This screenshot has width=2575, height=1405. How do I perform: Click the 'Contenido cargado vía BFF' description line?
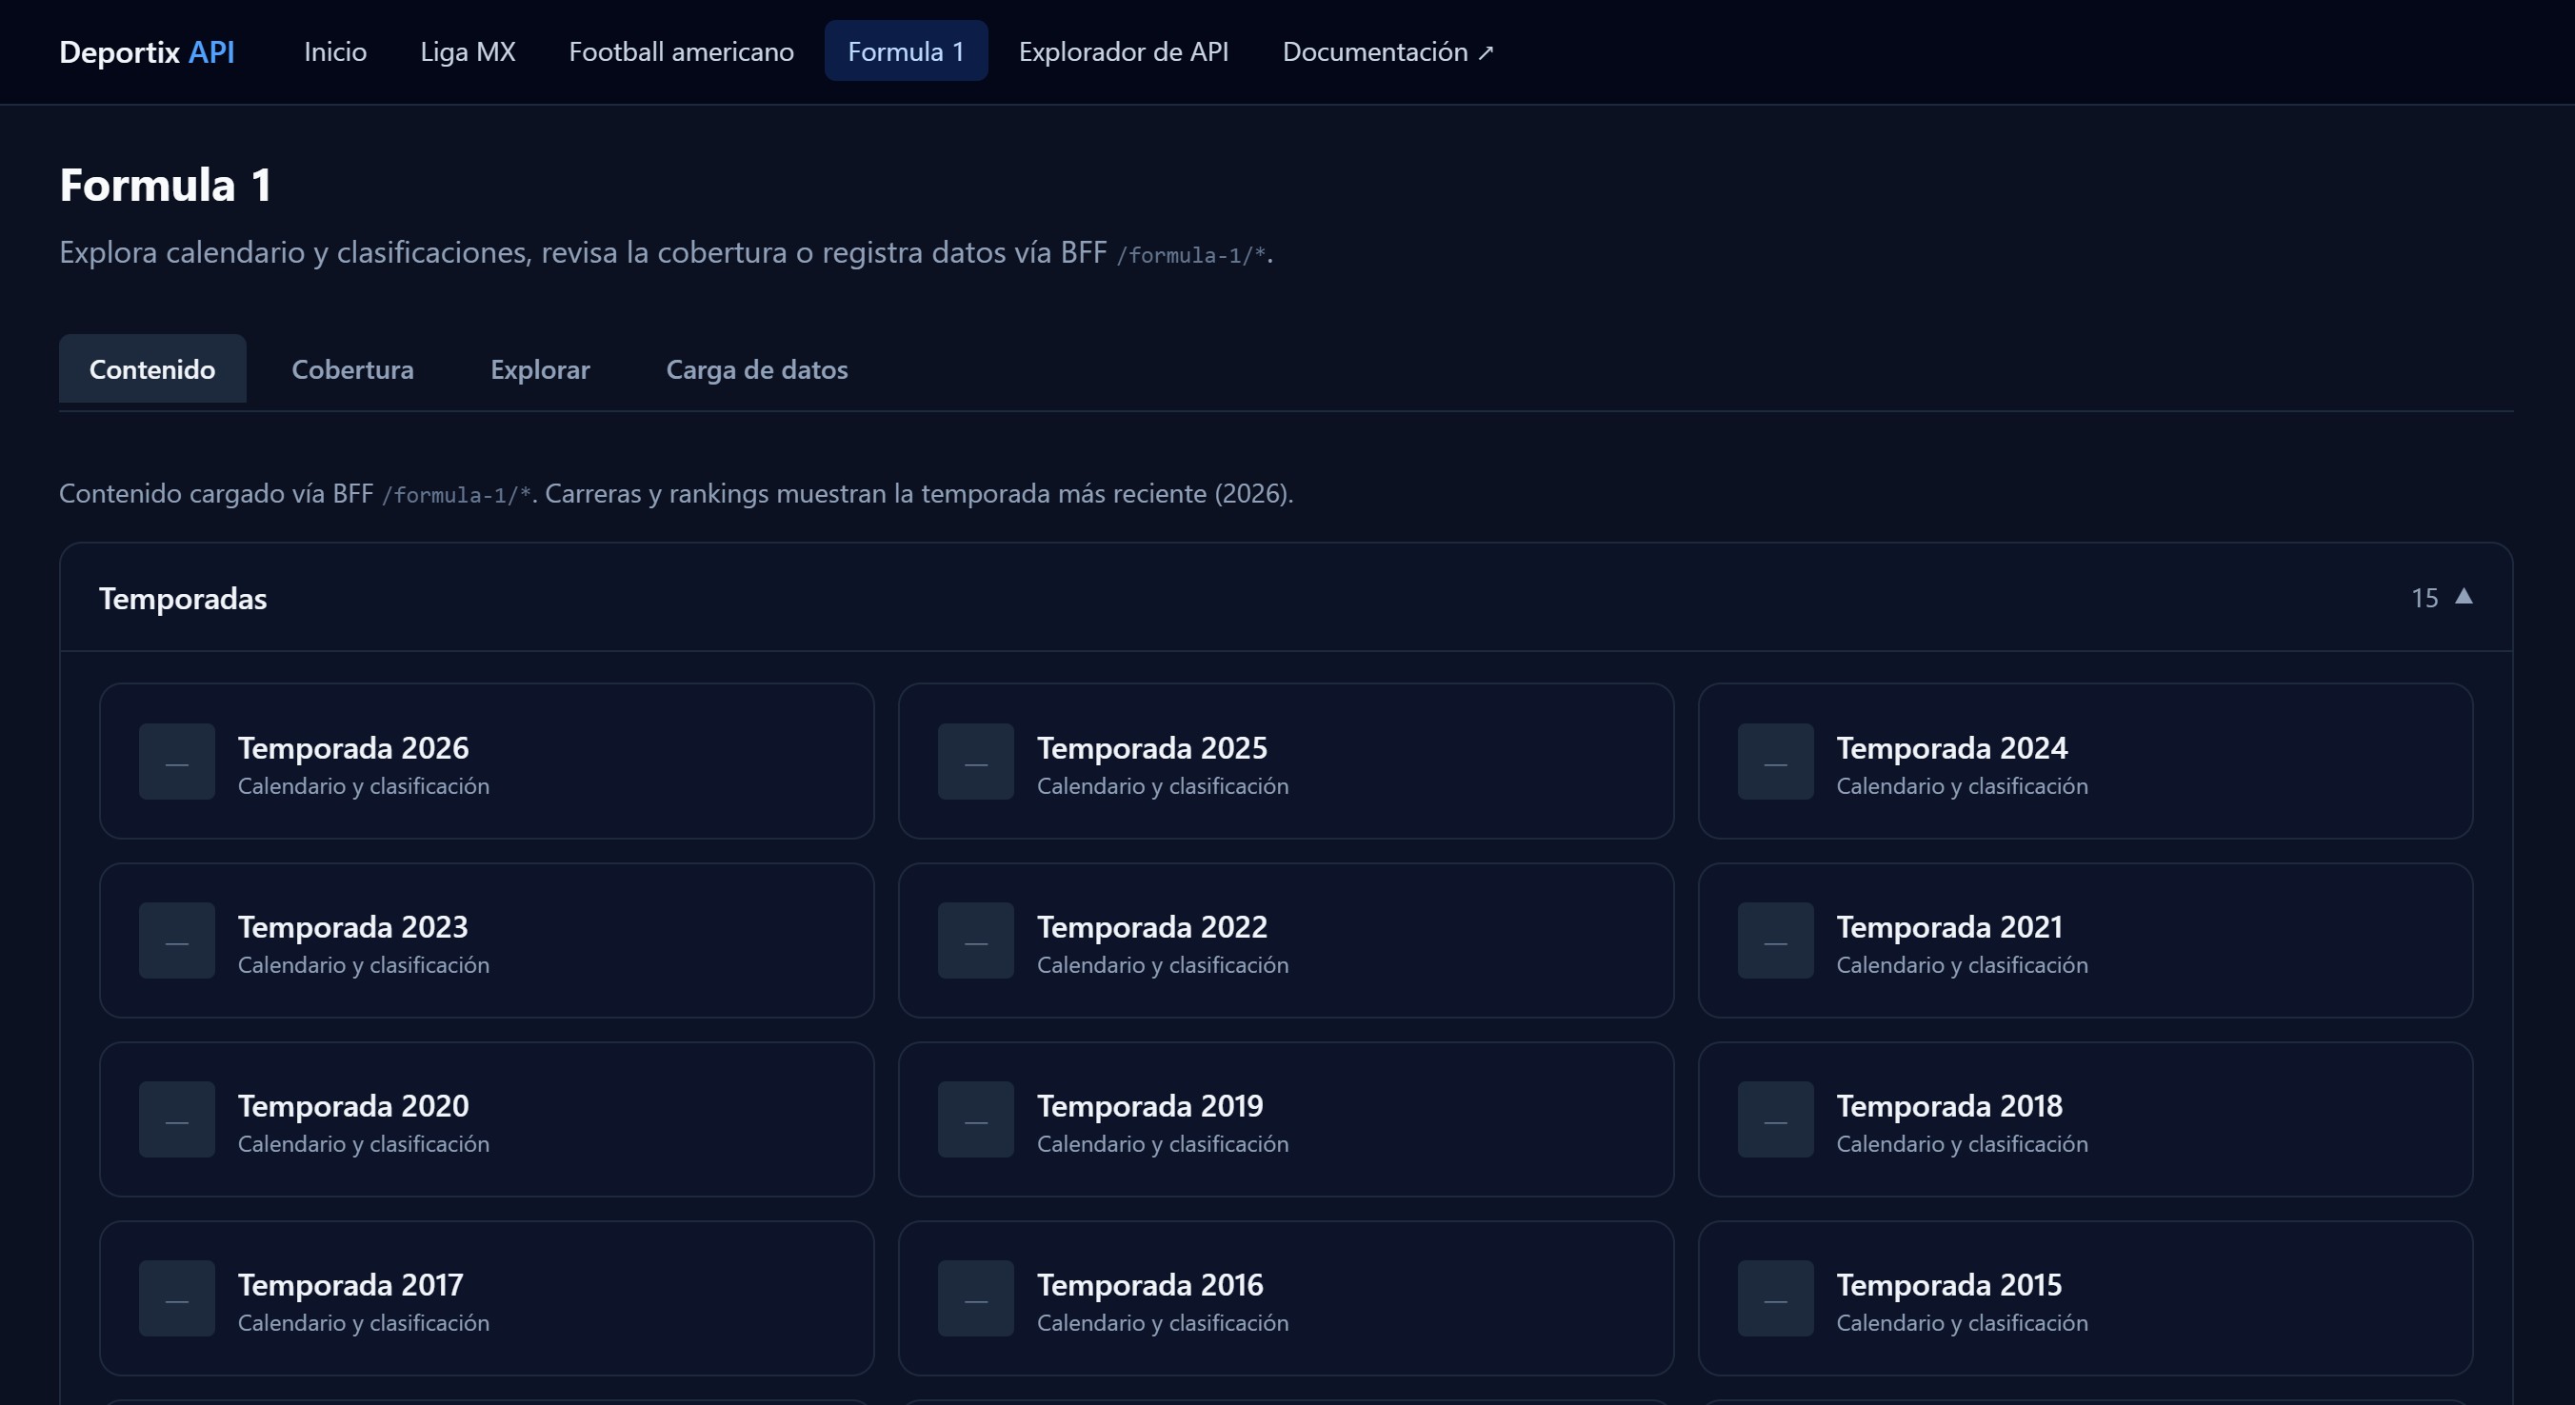[x=676, y=494]
